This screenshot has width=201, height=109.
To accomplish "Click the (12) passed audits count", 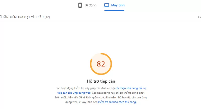I will pyautogui.click(x=47, y=17).
